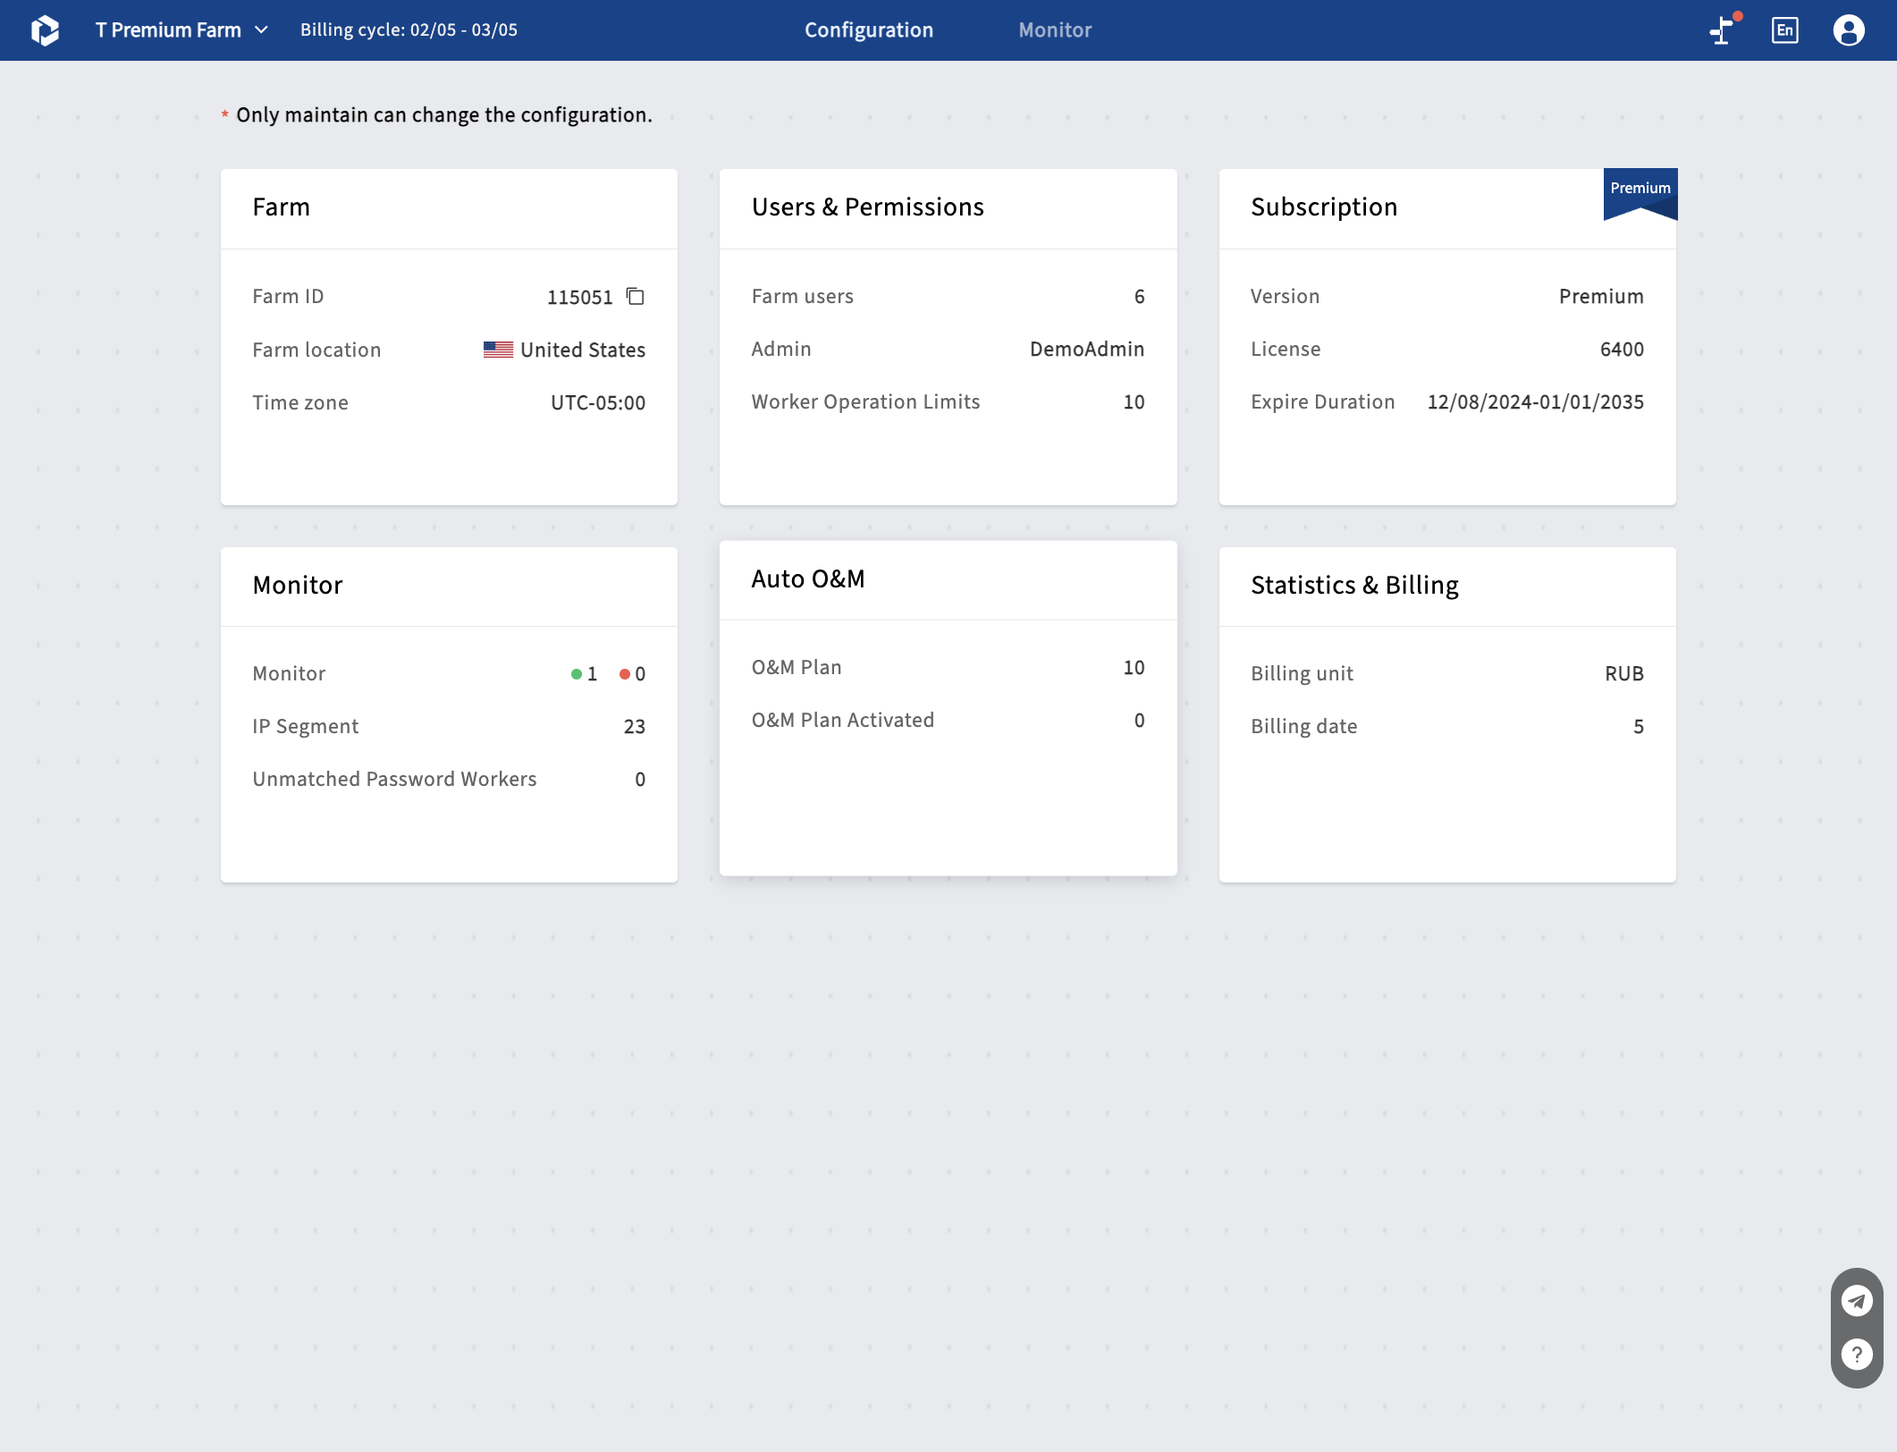Screen dimensions: 1897x1452
Task: Click the app logo icon in the header
Action: [45, 30]
